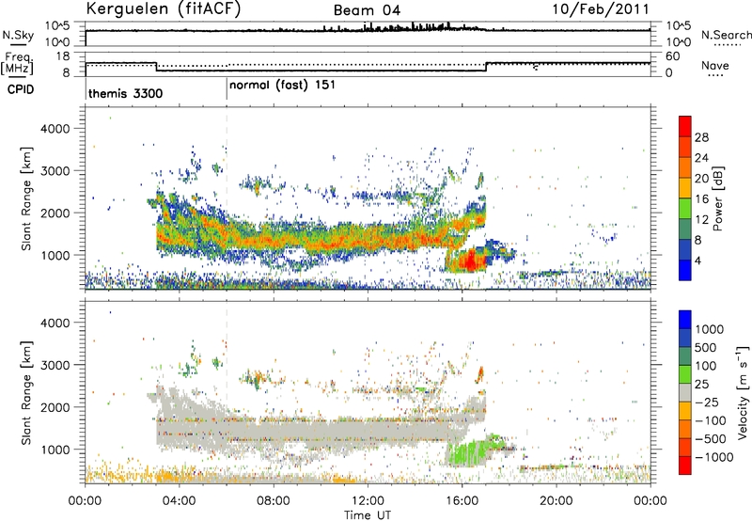Image resolution: width=752 pixels, height=521 pixels.
Task: Click '4000' on the power panel range axis
Action: 55,129
